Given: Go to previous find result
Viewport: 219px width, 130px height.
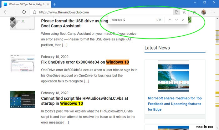Looking at the screenshot, I should point(170,20).
